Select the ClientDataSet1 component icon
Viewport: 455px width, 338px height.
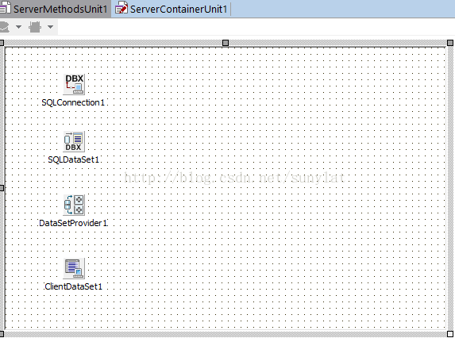[x=74, y=268]
